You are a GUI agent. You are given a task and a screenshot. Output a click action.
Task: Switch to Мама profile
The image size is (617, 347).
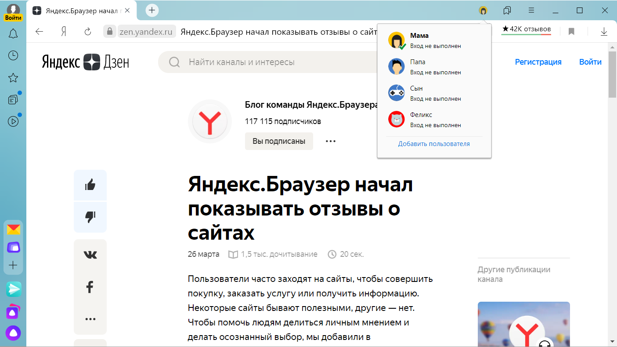(x=434, y=40)
